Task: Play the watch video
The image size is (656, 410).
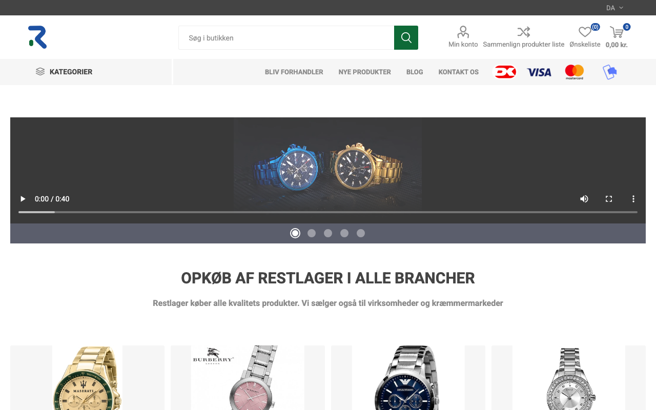Action: tap(23, 199)
